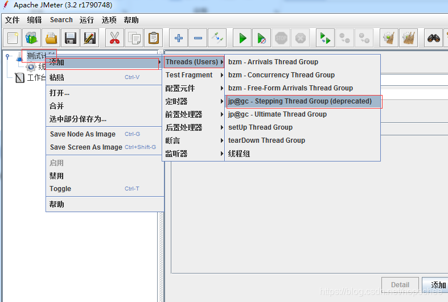Expand the 添加 context submenu
This screenshot has width=448, height=302.
[104, 62]
